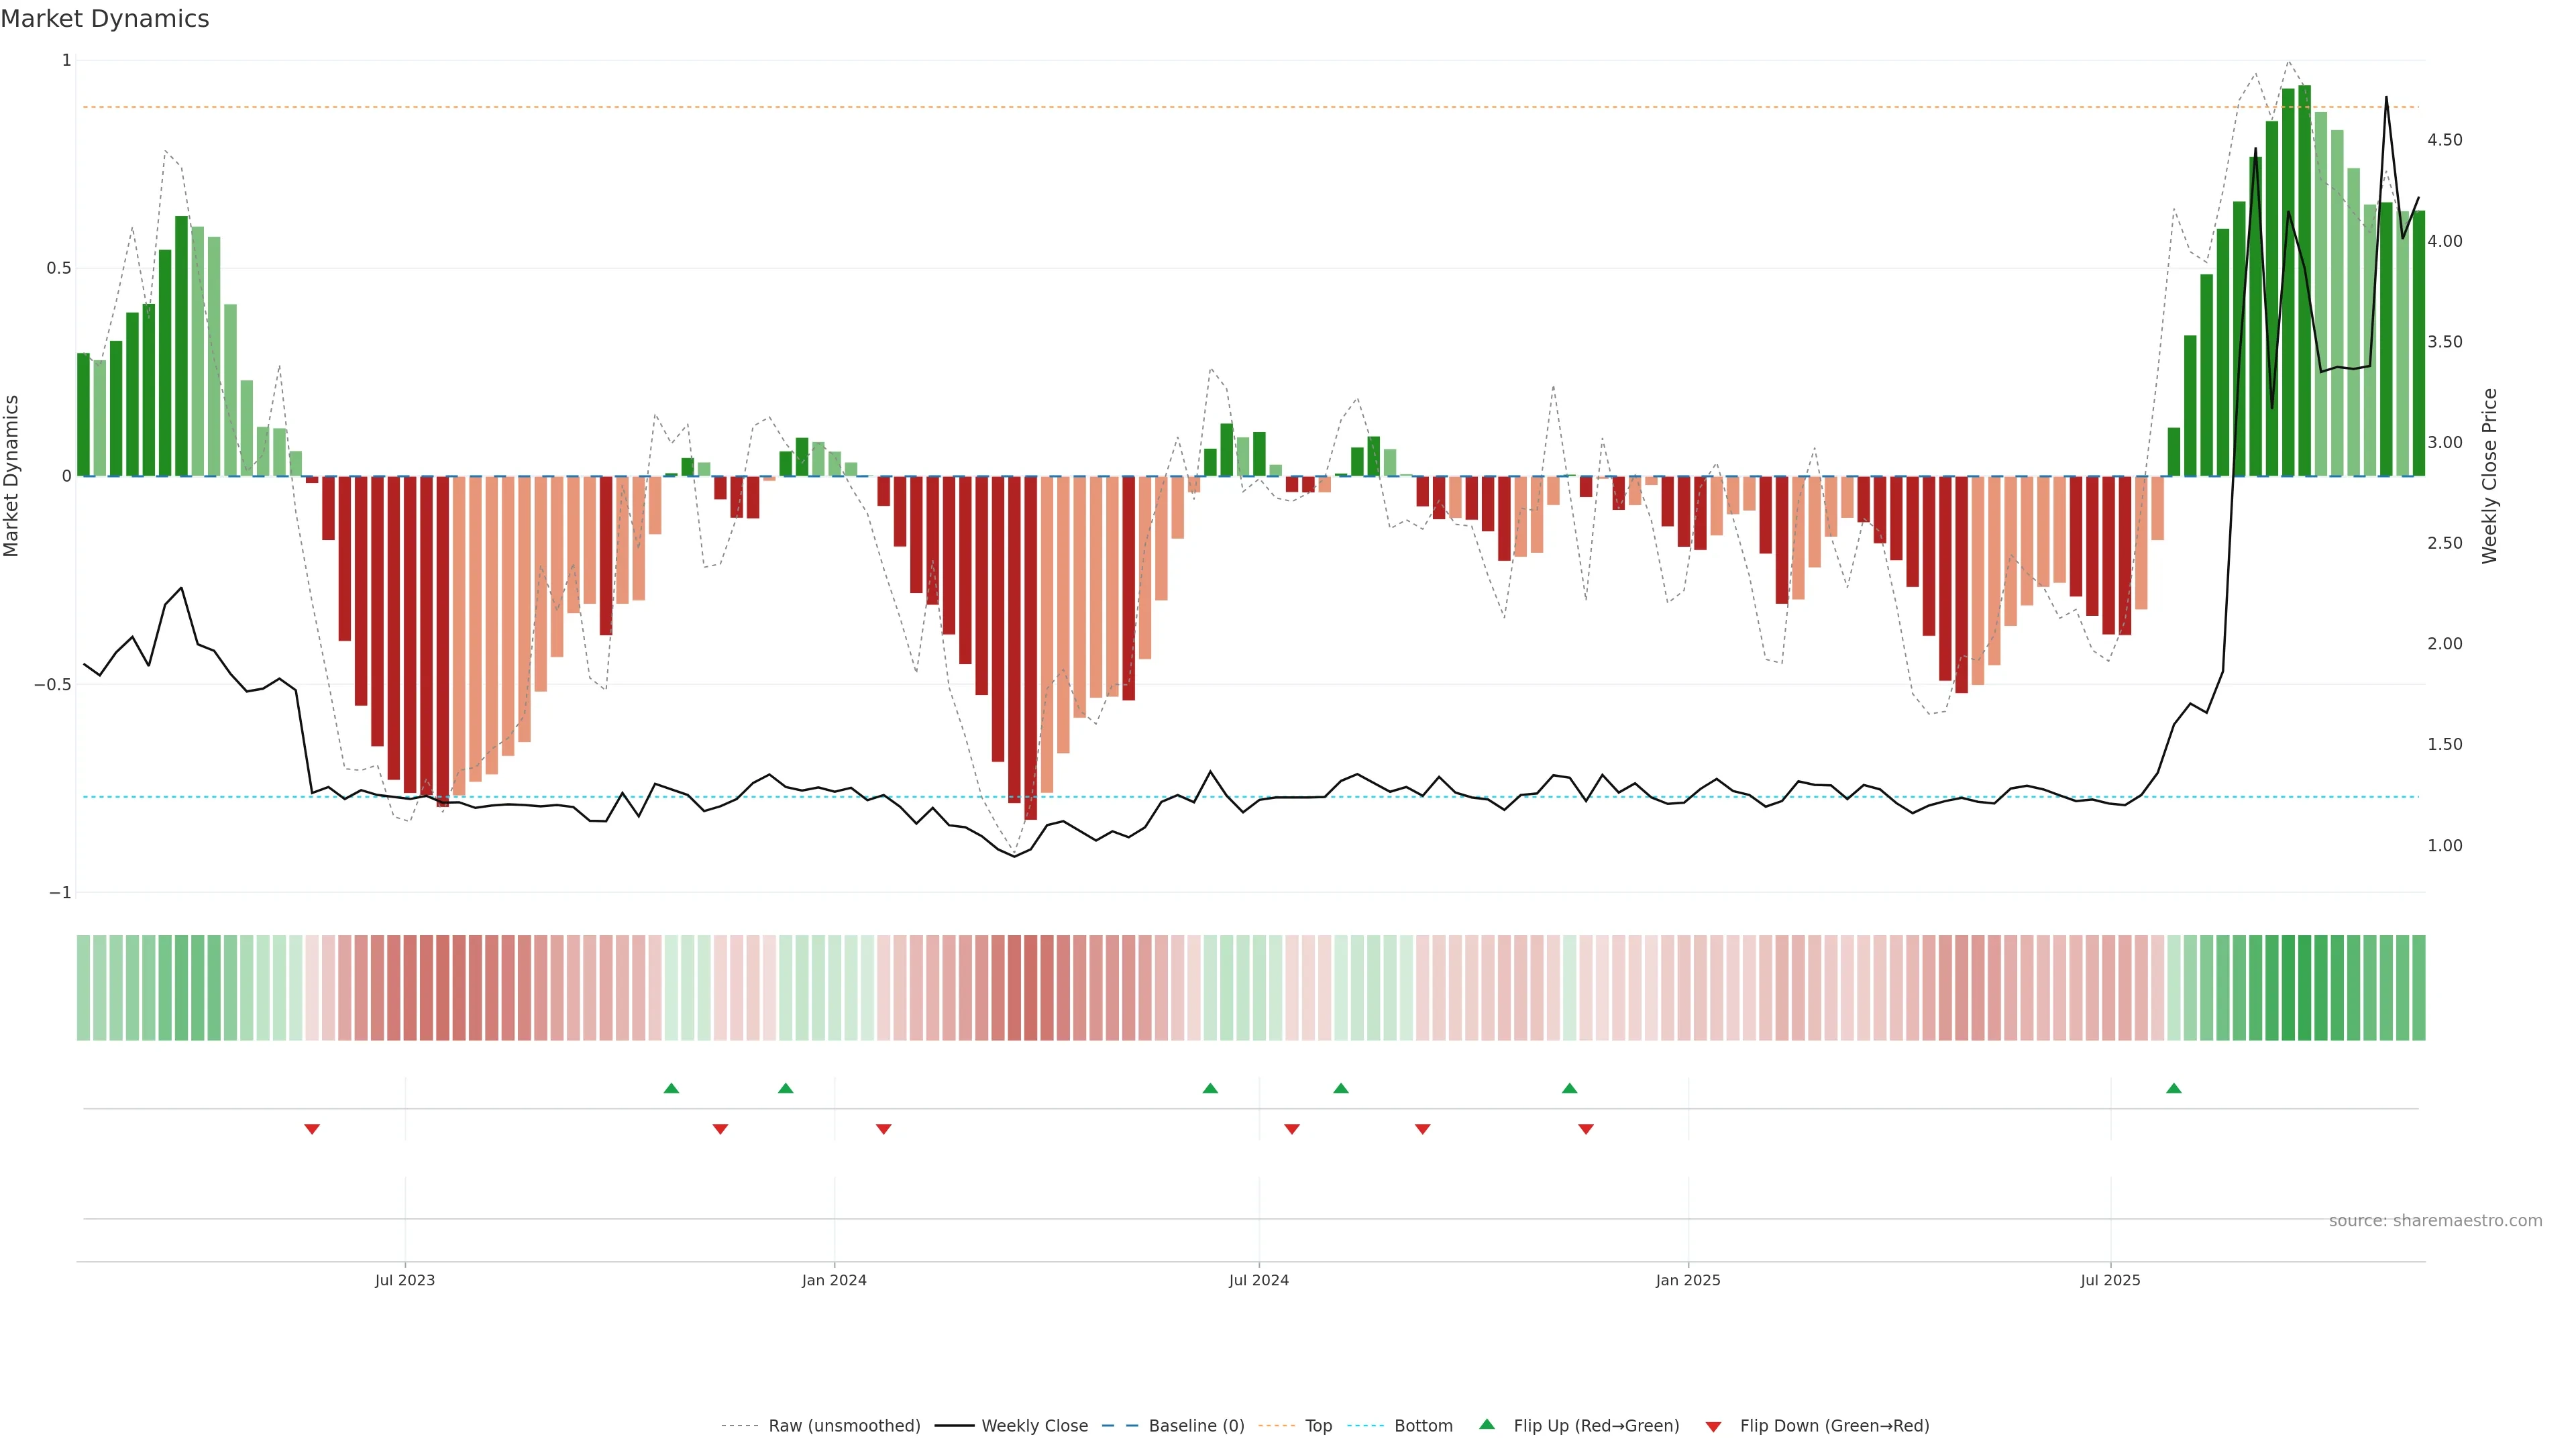Click the Weekly Close Price axis title

[2489, 476]
